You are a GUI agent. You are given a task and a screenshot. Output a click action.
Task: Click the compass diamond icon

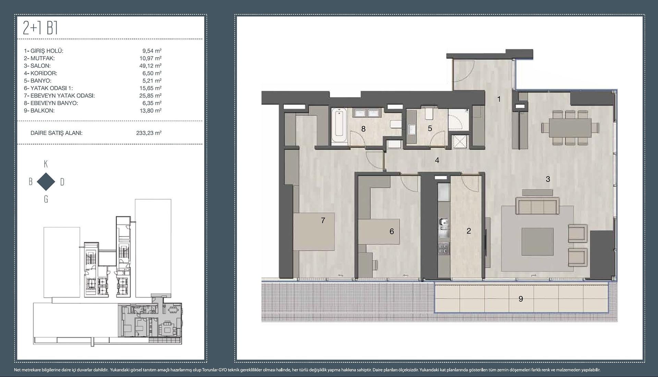[x=46, y=182]
